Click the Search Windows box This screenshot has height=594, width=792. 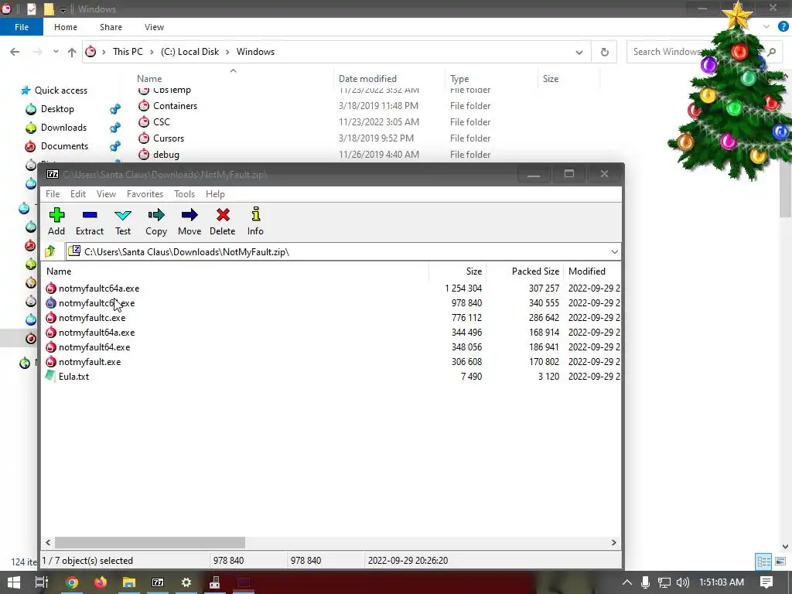[x=704, y=52]
